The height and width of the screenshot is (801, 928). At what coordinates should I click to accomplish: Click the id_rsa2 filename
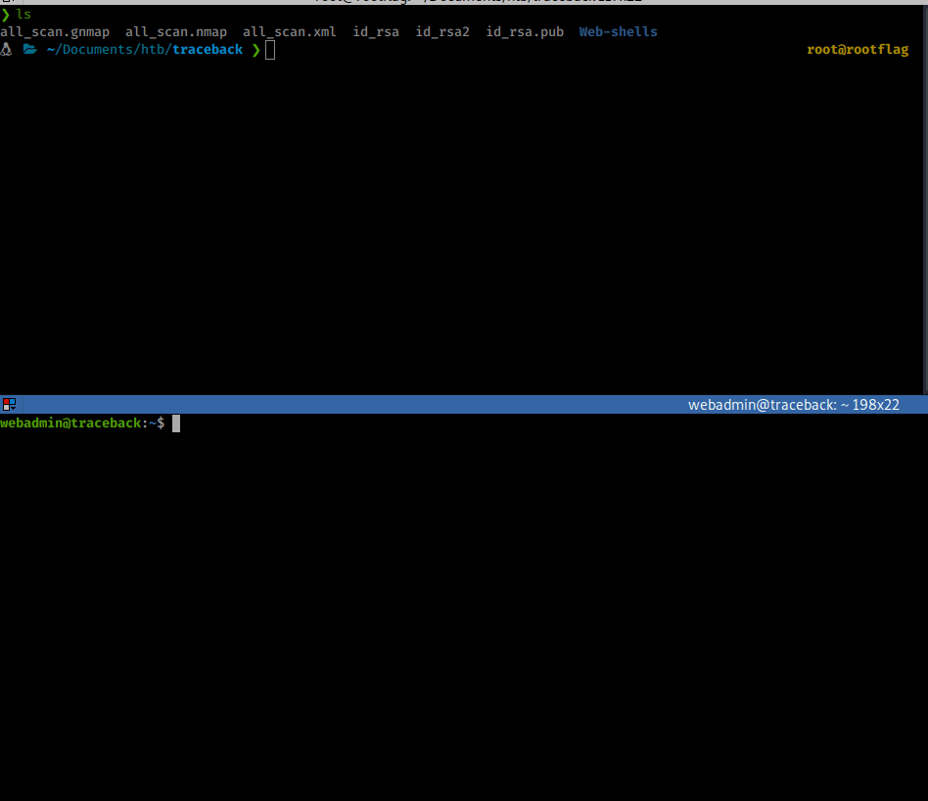(442, 31)
